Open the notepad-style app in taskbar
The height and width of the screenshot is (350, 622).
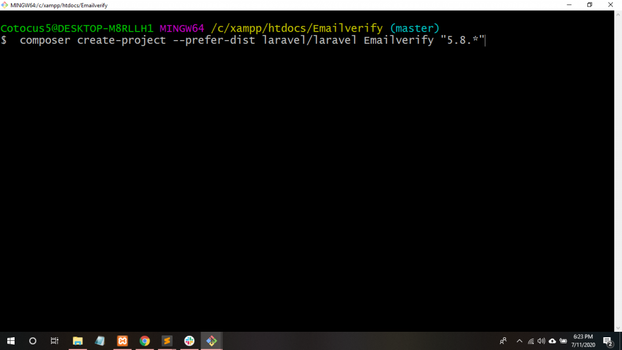coord(100,341)
